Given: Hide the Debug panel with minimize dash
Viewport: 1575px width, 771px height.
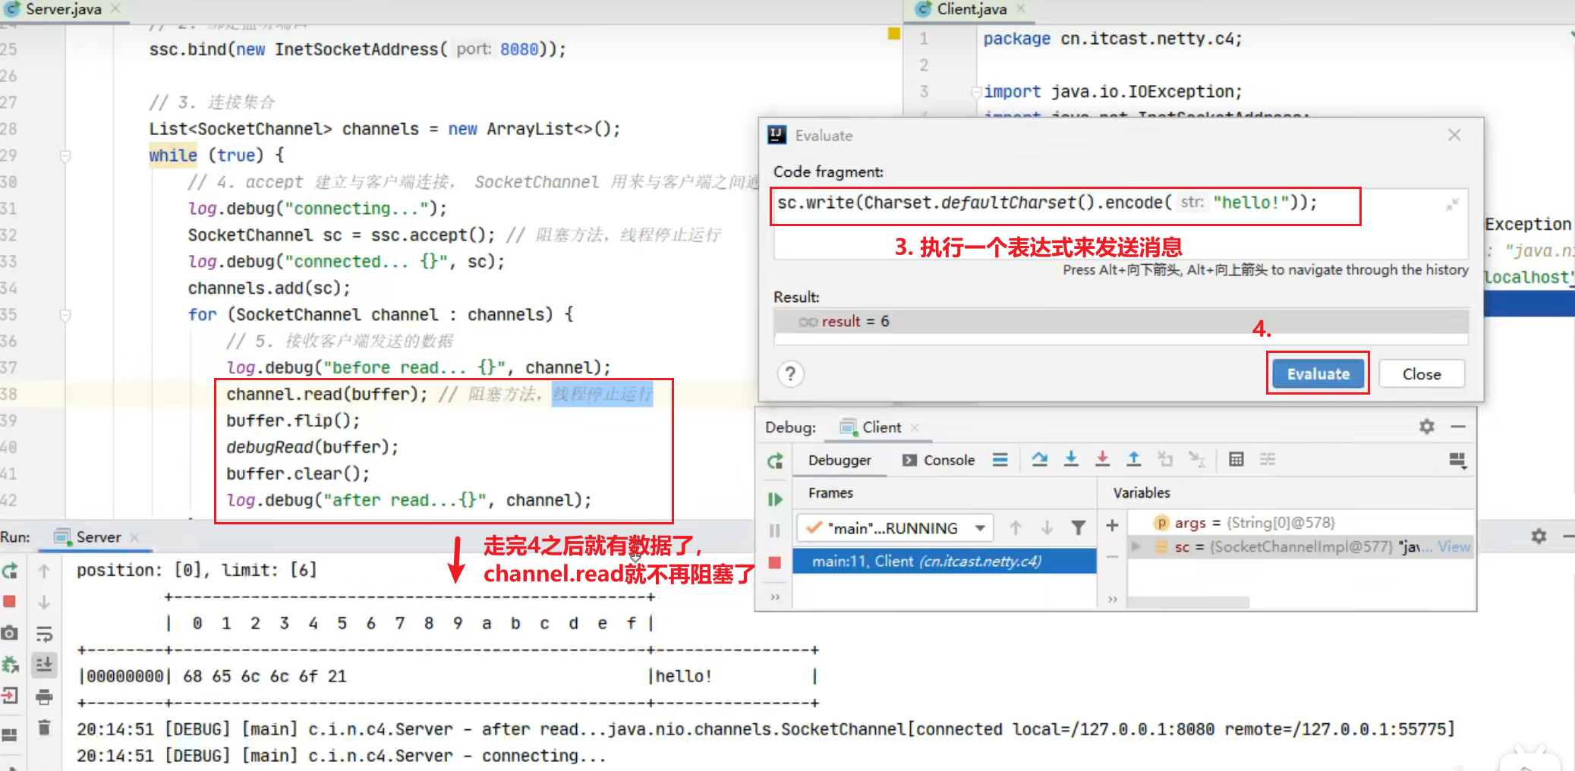Looking at the screenshot, I should tap(1457, 426).
